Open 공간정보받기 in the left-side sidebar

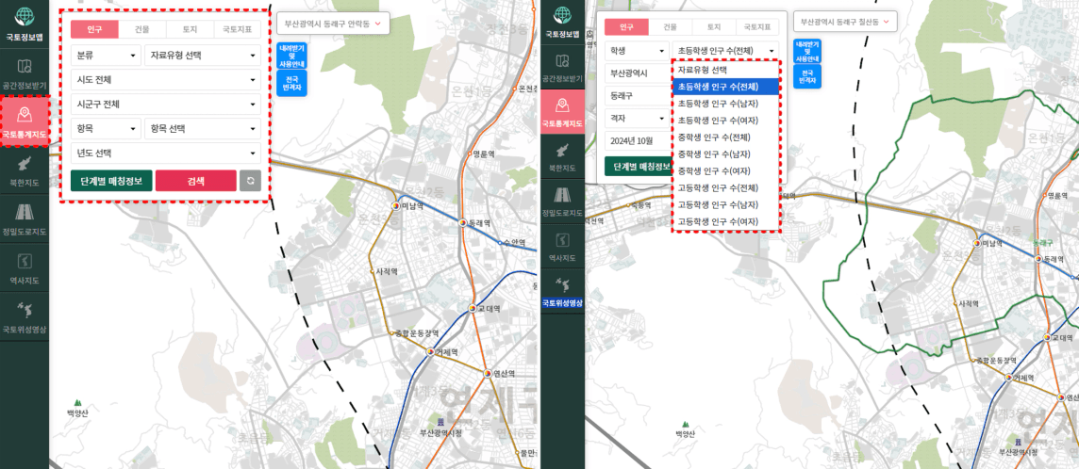coord(25,72)
